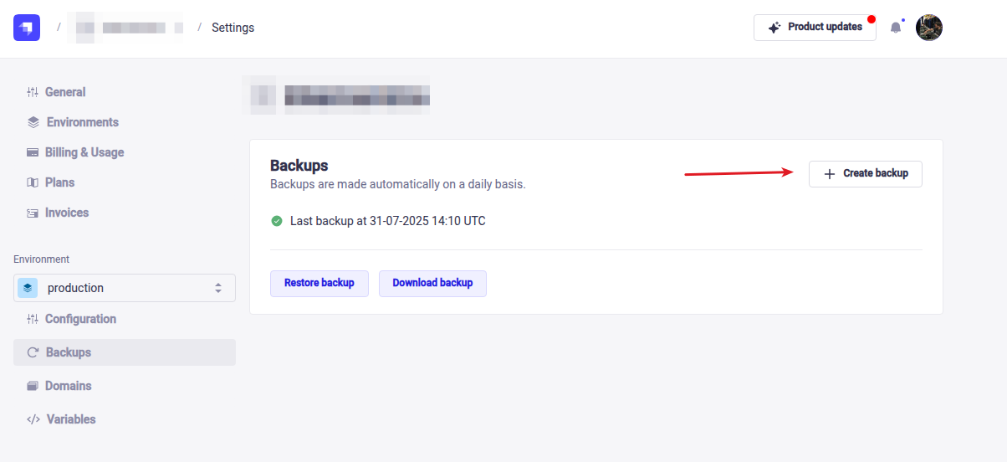The image size is (1007, 462).
Task: Click the environment selector up-down arrows
Action: pos(218,288)
